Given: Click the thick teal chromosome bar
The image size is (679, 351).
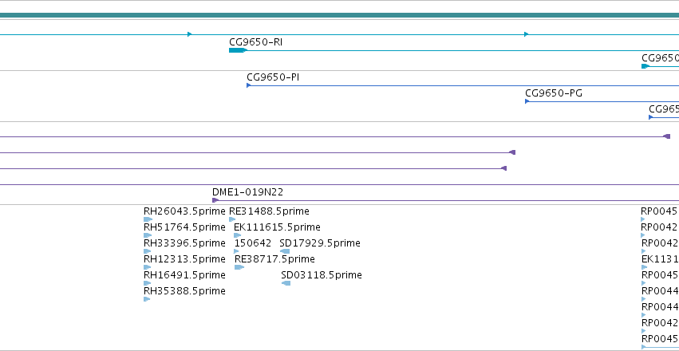Looking at the screenshot, I should click(340, 15).
